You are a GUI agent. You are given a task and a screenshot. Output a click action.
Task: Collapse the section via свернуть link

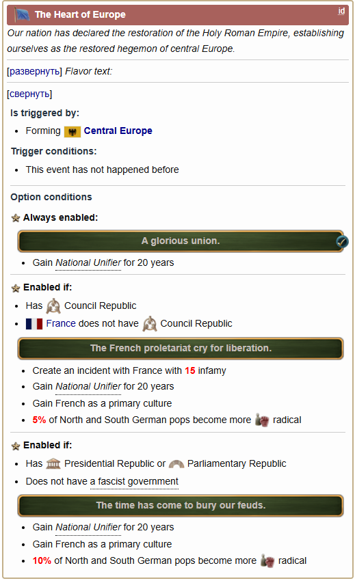point(30,94)
